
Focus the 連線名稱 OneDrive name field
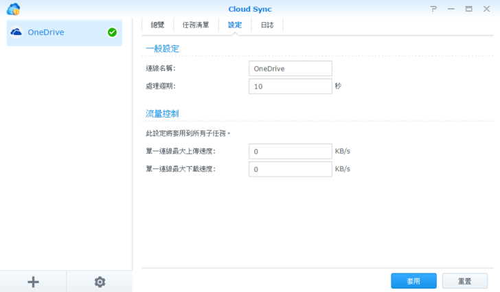(290, 69)
